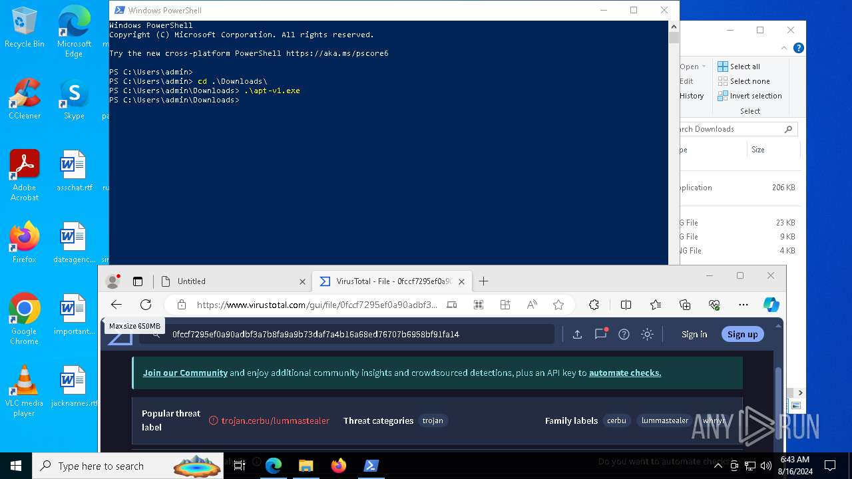852x479 pixels.
Task: Open Skype desktop icon
Action: 74,99
